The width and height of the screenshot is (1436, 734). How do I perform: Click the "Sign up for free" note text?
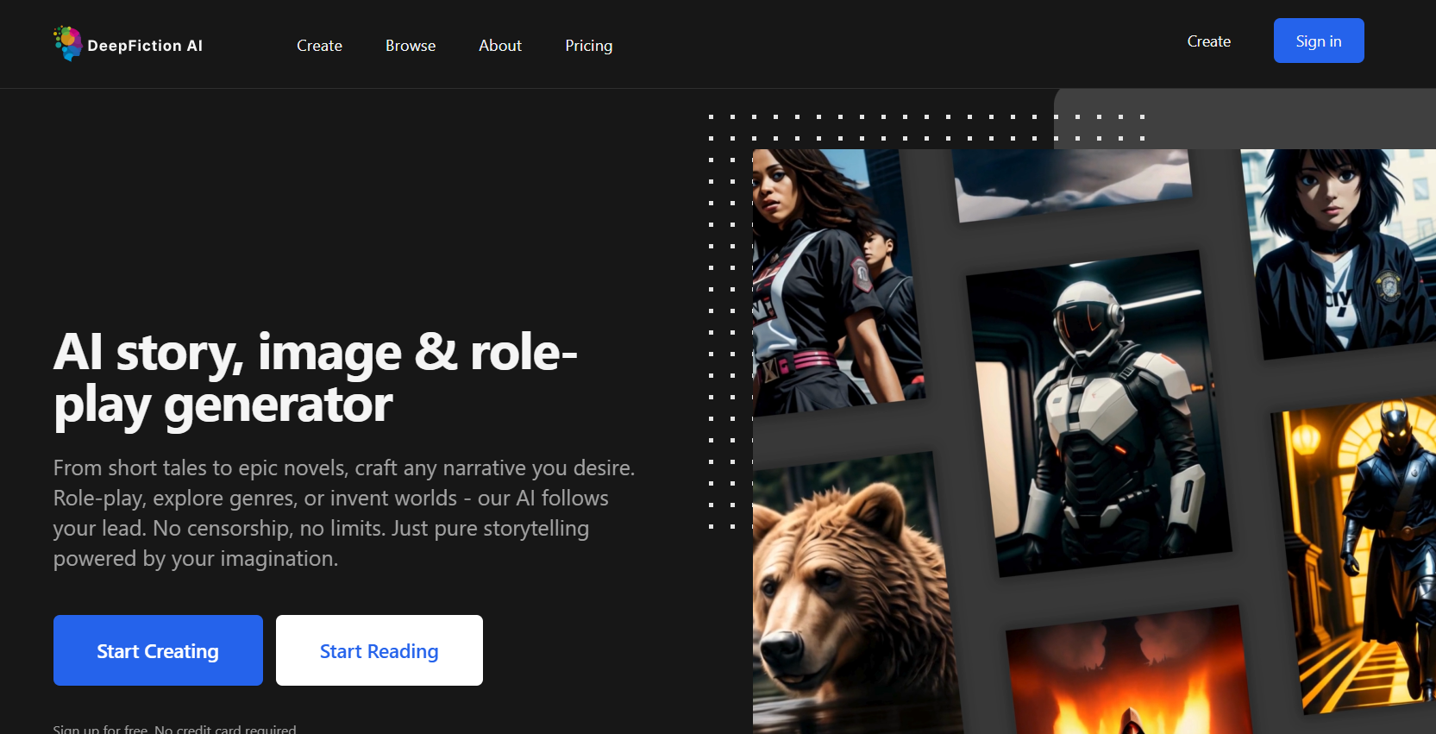point(174,729)
